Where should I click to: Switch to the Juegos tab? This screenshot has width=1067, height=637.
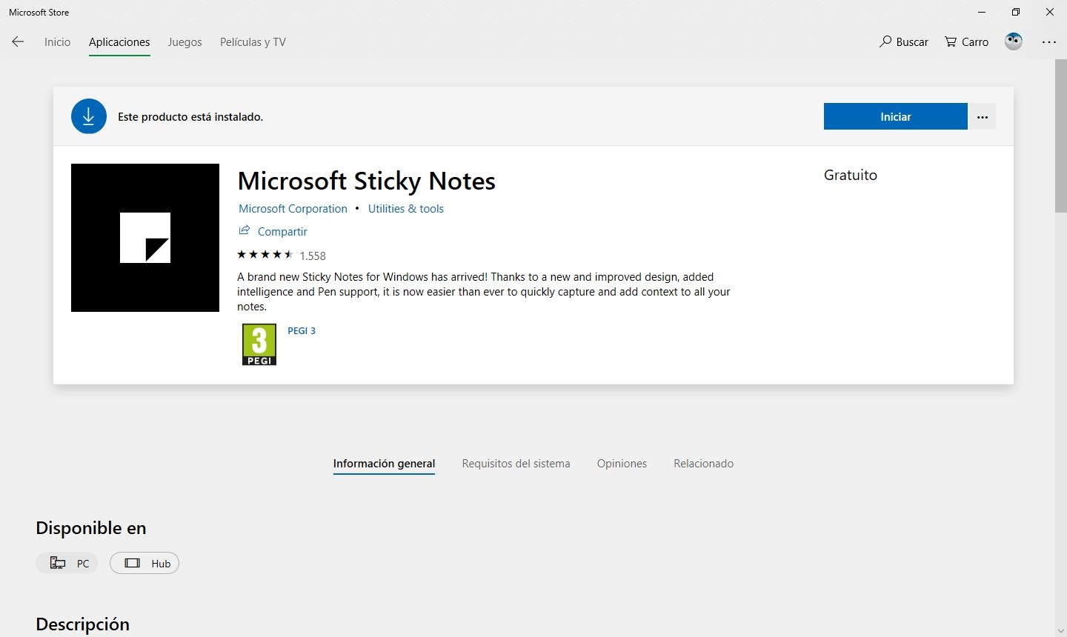pos(185,42)
